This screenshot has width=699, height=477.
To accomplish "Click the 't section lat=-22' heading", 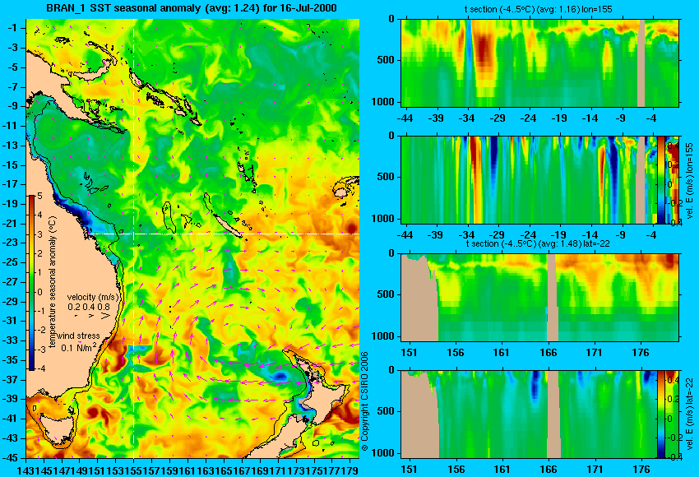I will [538, 243].
